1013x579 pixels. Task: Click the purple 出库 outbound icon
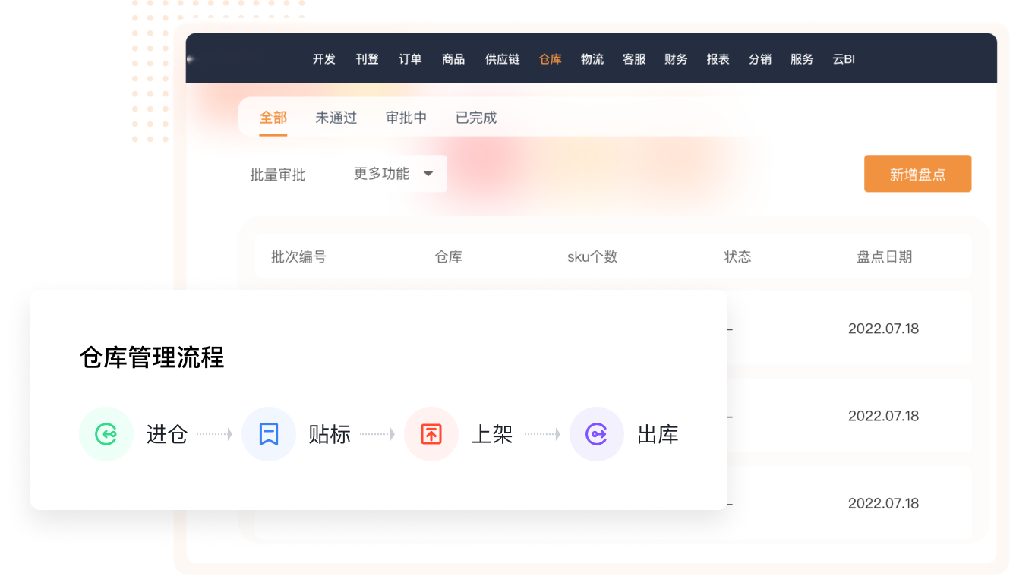[x=596, y=434]
